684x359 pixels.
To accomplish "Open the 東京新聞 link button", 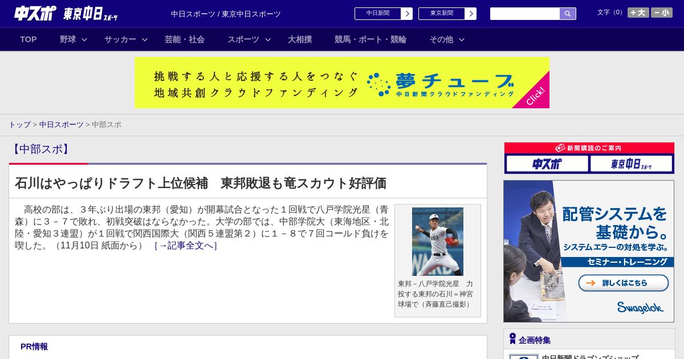I will pyautogui.click(x=442, y=14).
